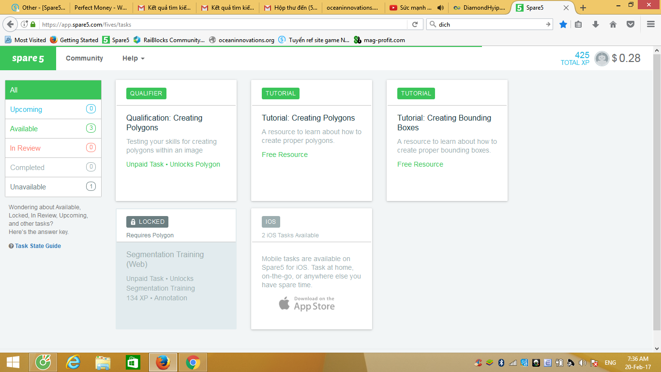Open the Task State Guide link
661x372 pixels.
(x=38, y=246)
